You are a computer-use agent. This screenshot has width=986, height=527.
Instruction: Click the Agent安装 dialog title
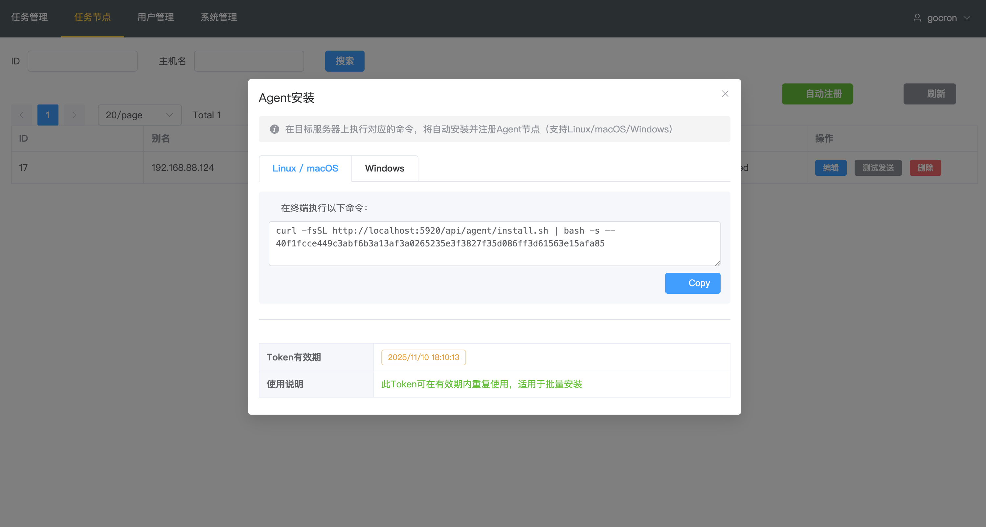[x=286, y=98]
